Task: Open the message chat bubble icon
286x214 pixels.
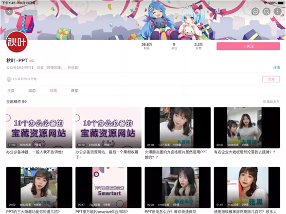Action: point(255,12)
